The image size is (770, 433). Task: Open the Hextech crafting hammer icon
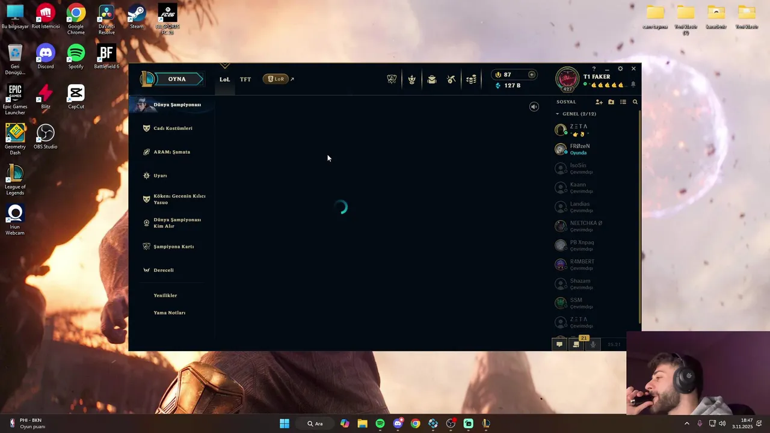(451, 79)
